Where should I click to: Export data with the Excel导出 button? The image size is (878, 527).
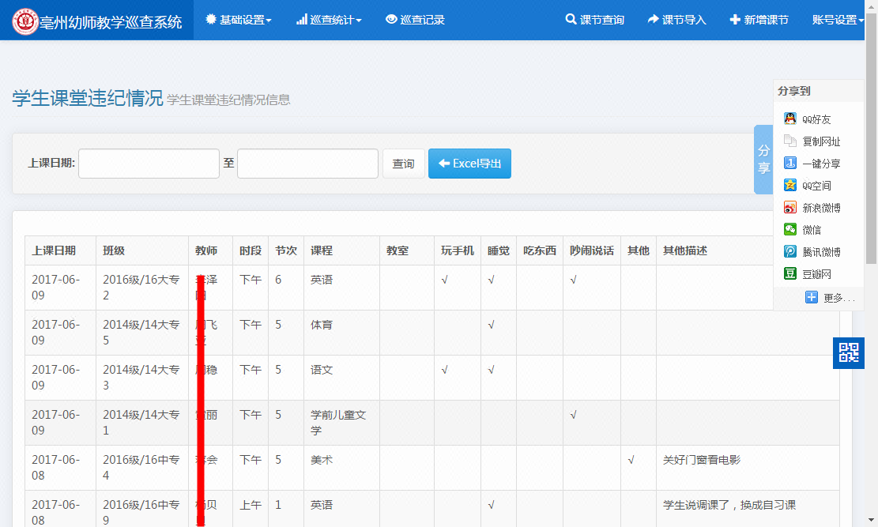coord(469,163)
